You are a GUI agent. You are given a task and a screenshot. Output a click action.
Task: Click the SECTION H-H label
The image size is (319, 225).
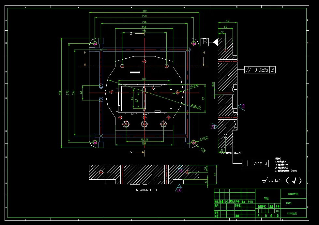pos(146,190)
